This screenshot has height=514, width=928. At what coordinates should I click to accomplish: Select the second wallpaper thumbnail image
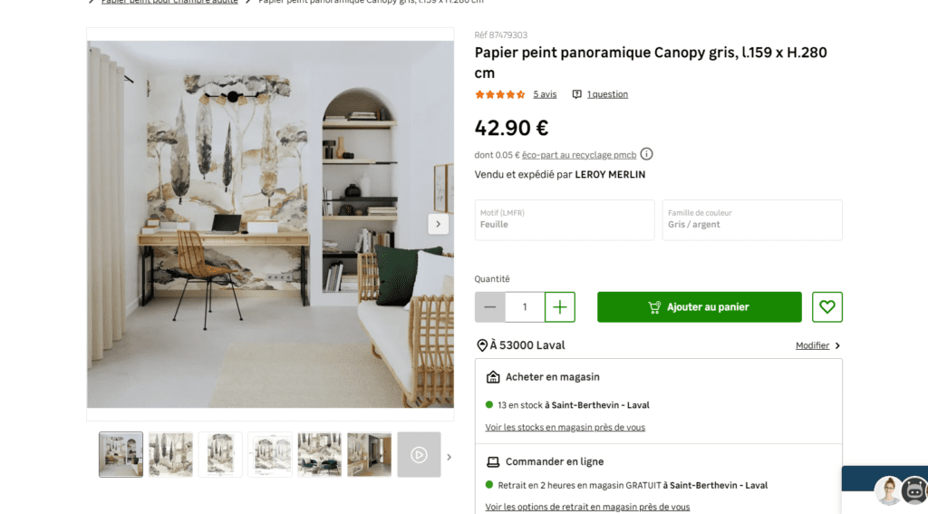click(170, 455)
